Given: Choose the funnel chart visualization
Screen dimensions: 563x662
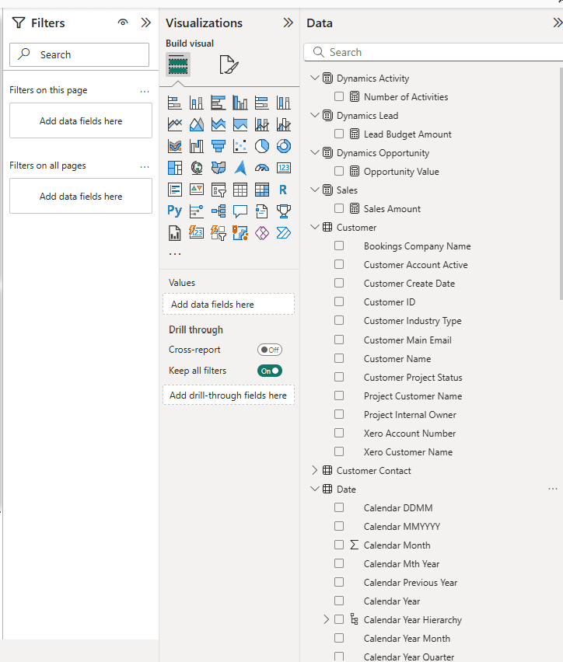Looking at the screenshot, I should pos(219,146).
